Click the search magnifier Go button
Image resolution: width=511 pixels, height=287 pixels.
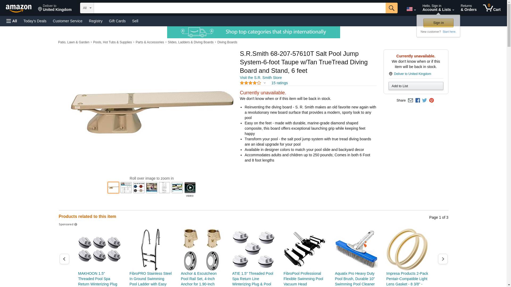click(x=392, y=8)
